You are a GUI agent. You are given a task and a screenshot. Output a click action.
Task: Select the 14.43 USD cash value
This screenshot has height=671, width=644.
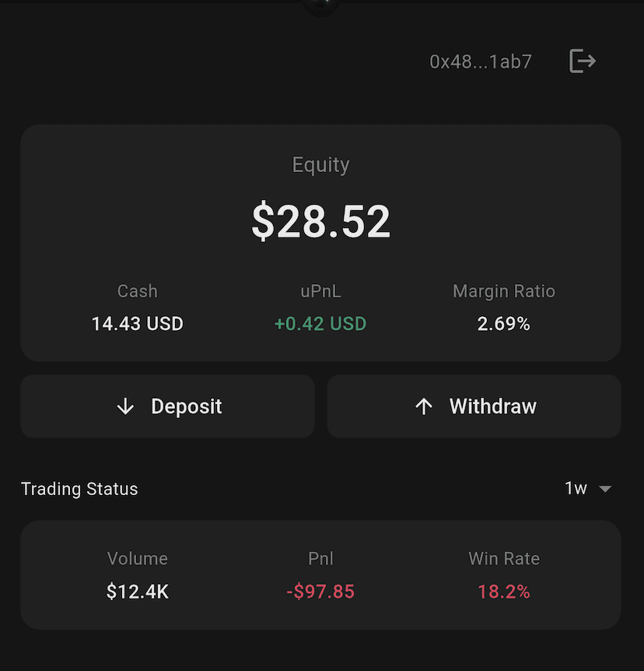click(x=137, y=324)
